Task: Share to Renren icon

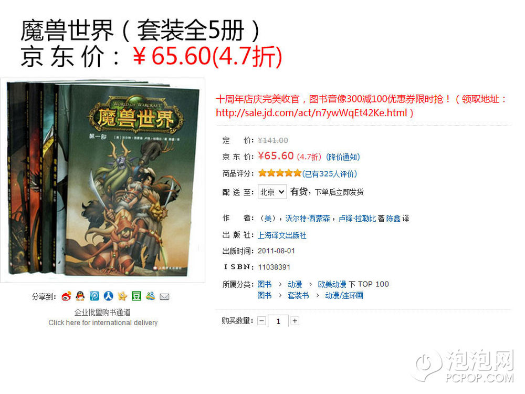Action: coord(109,296)
